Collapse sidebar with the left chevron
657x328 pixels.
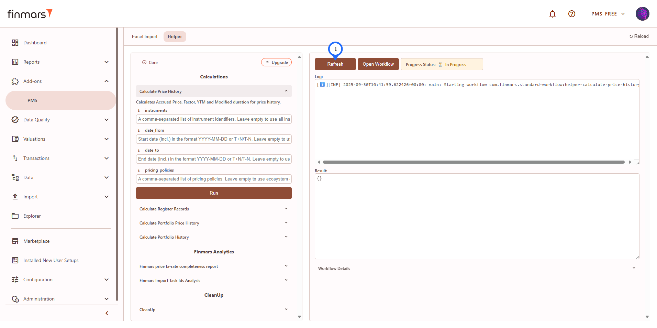pyautogui.click(x=107, y=313)
